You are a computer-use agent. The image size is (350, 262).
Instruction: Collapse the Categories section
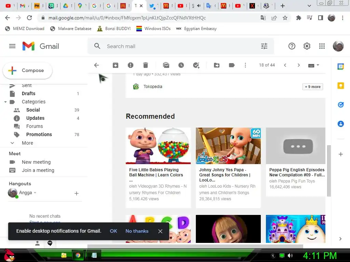[x=5, y=102]
